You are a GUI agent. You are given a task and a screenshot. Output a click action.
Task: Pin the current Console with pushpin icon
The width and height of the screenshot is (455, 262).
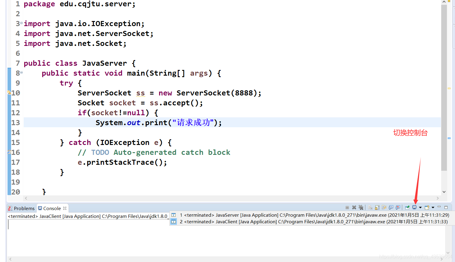point(407,207)
